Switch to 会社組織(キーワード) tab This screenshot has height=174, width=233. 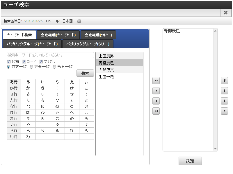point(58,35)
